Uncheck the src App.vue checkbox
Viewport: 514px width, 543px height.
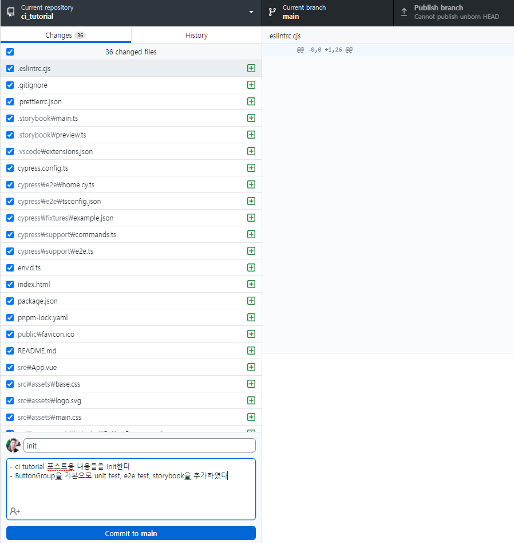point(10,368)
